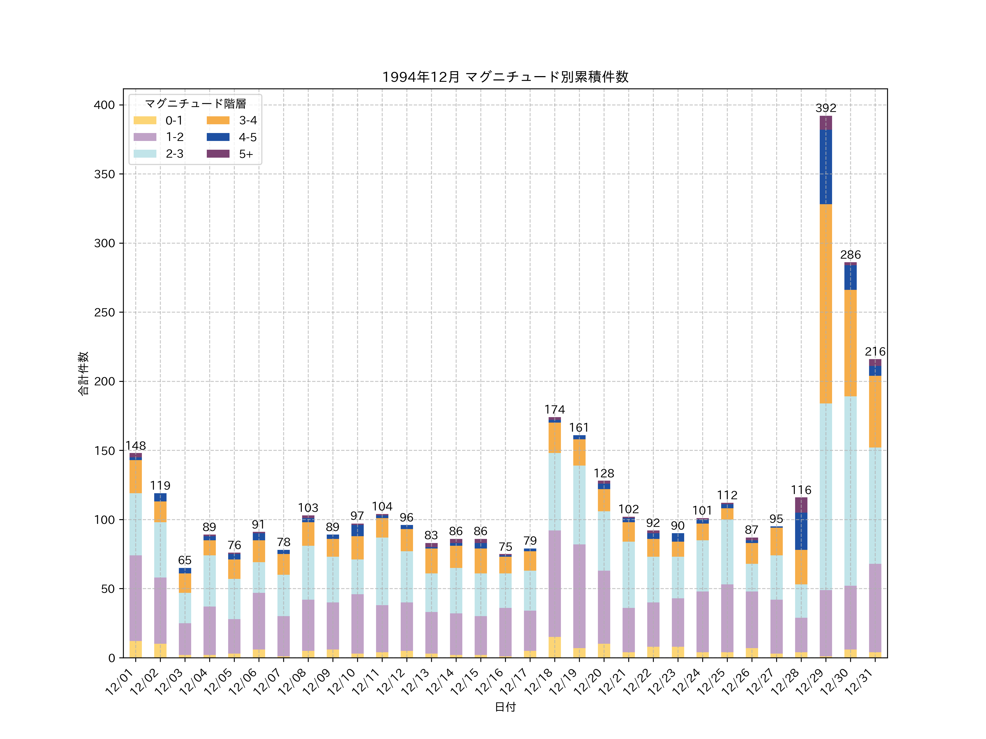Screen dimensions: 986x739
Task: Click the 5+ legend swatch
Action: pos(218,154)
